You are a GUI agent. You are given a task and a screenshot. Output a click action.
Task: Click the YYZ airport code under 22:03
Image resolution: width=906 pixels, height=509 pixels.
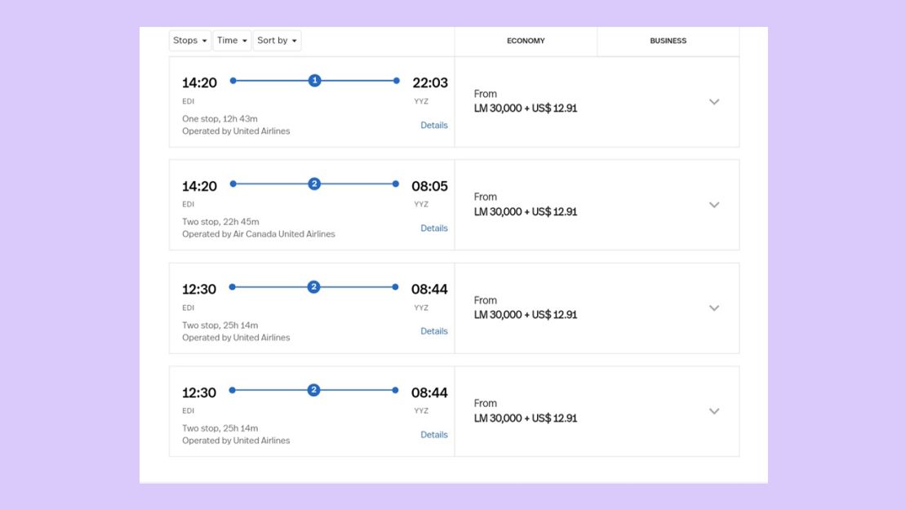[421, 101]
